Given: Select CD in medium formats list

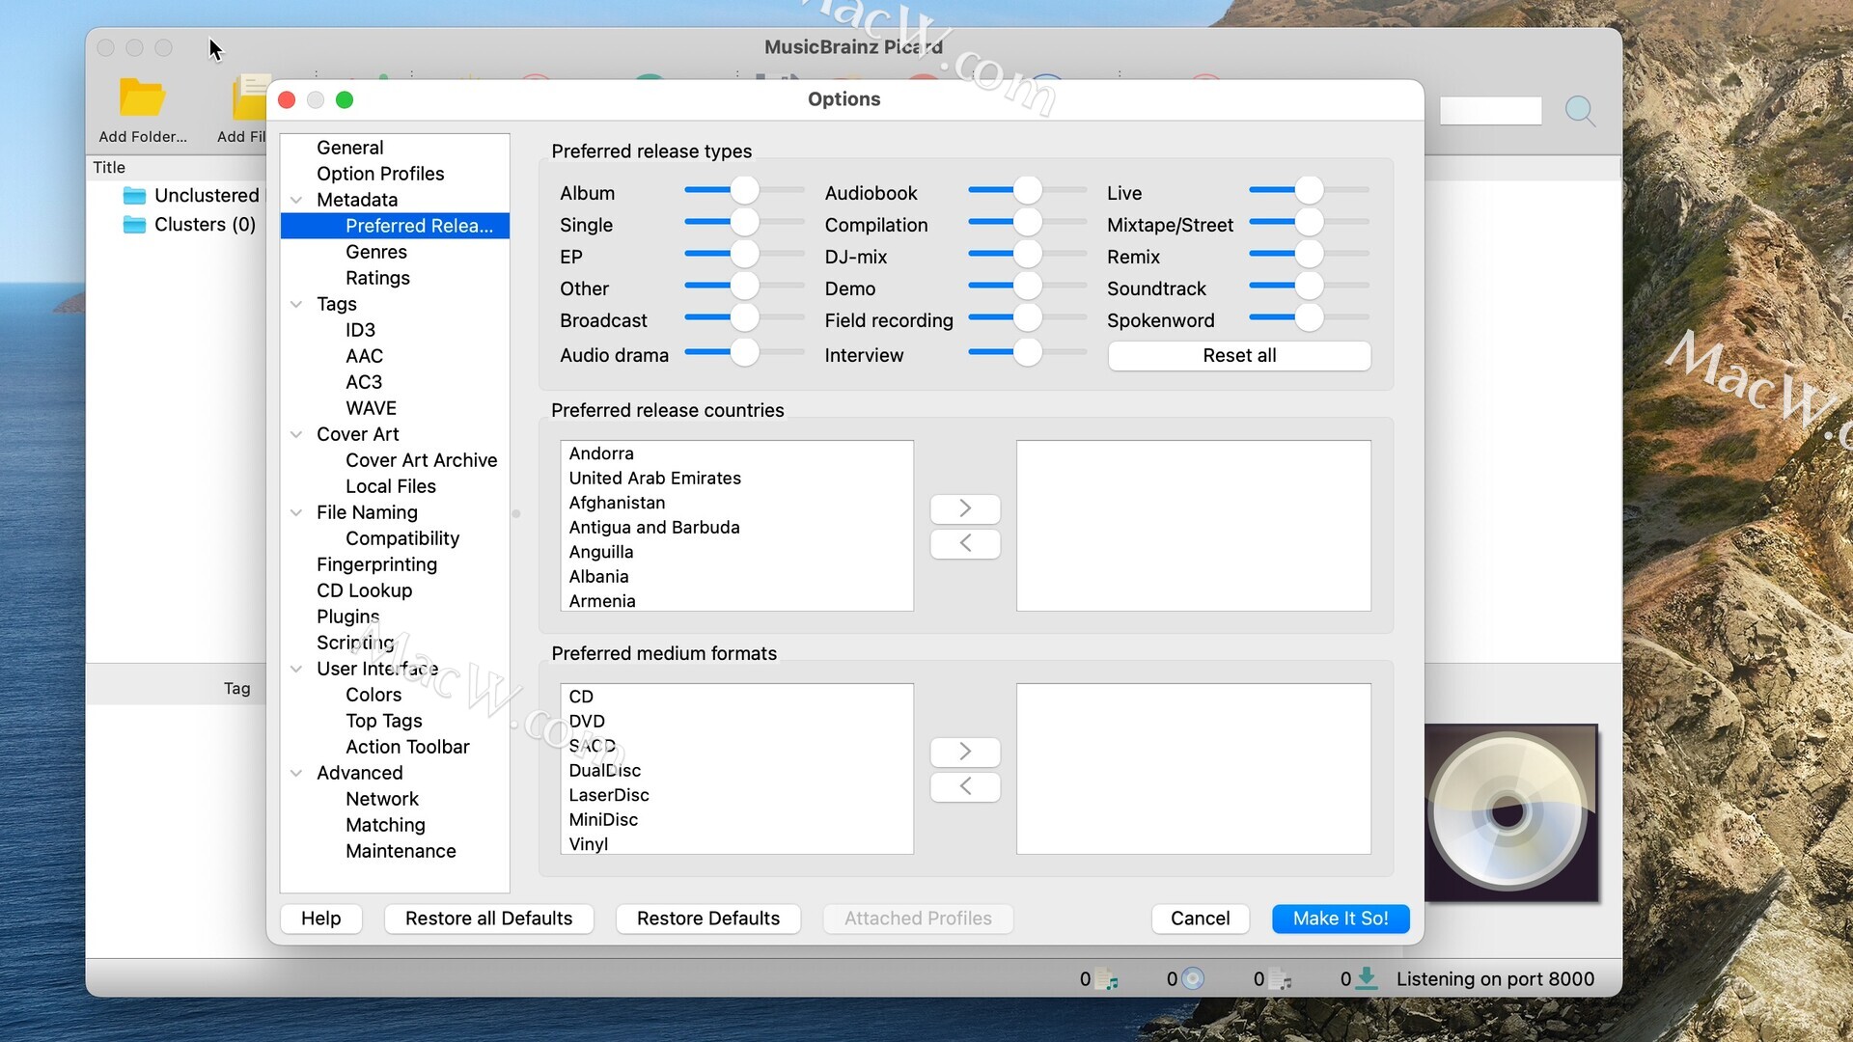Looking at the screenshot, I should pyautogui.click(x=736, y=697).
